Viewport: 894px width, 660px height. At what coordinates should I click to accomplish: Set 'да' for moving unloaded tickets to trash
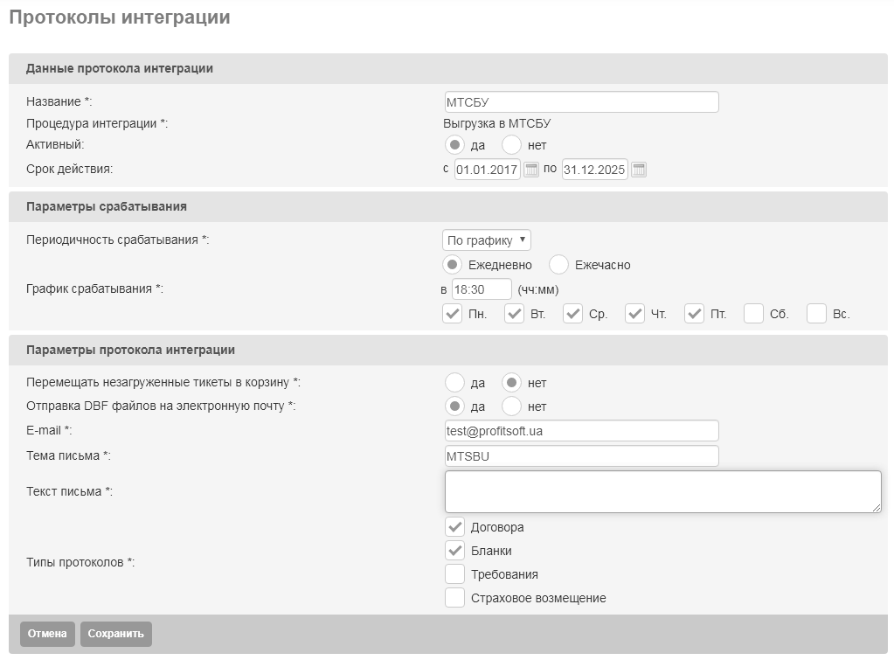tap(454, 383)
